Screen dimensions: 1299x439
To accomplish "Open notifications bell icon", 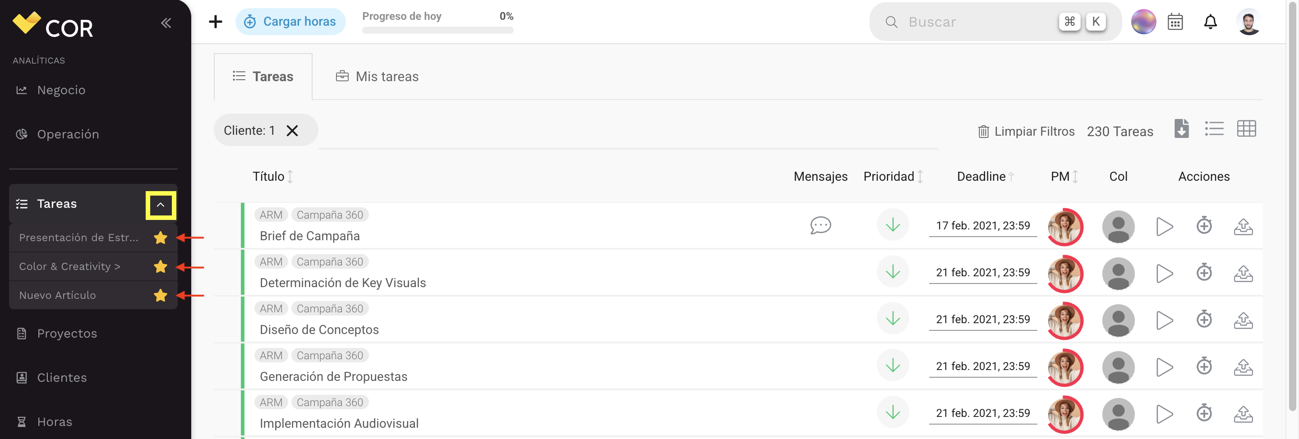I will pos(1210,22).
